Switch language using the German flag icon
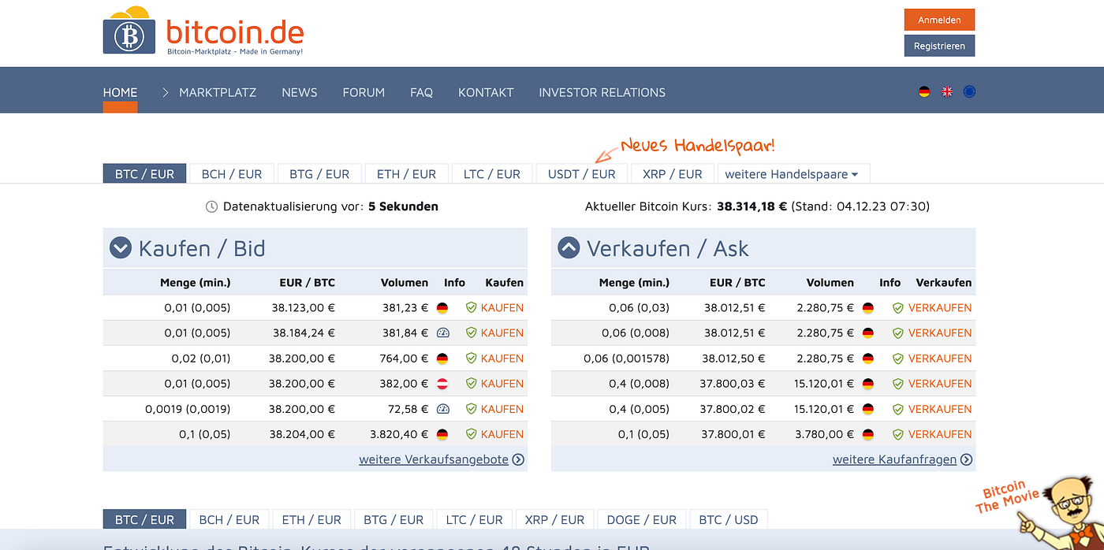 924,91
